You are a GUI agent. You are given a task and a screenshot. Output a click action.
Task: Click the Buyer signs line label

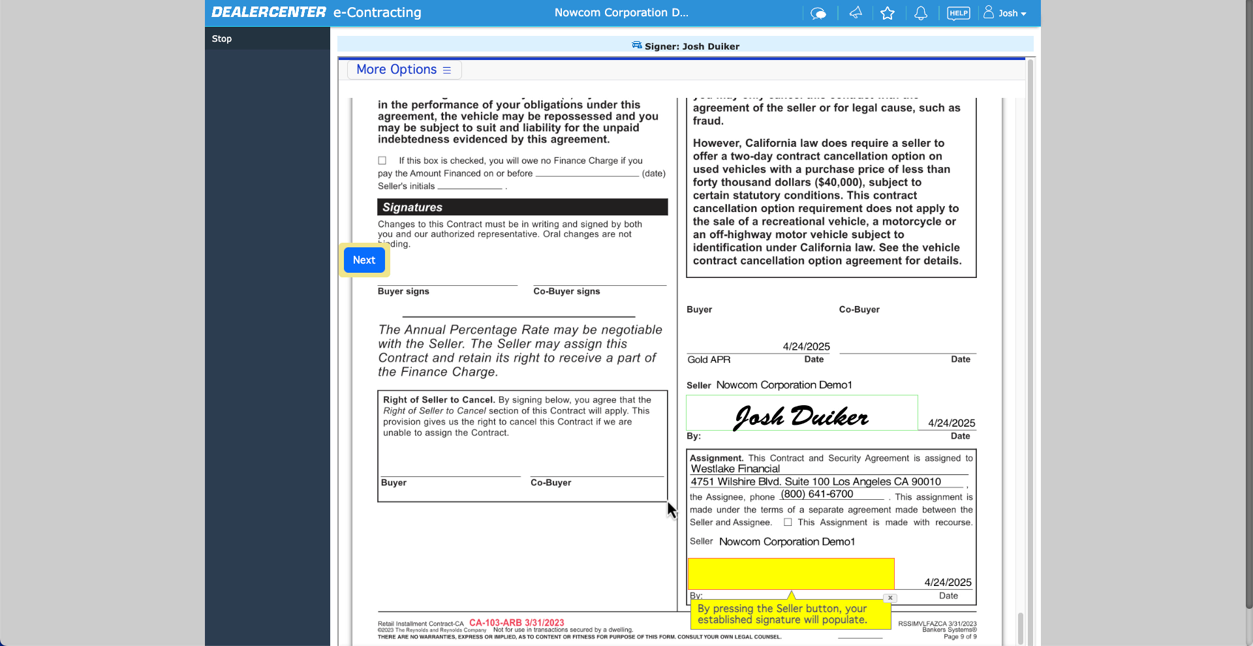(x=403, y=291)
